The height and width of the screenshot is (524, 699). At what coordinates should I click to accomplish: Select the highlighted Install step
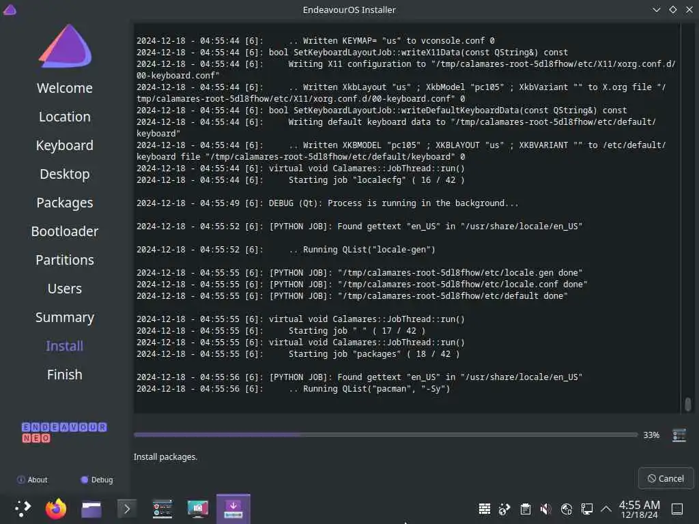[x=65, y=346]
